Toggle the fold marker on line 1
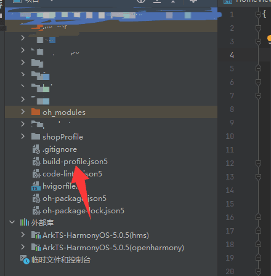Image resolution: width=271 pixels, height=276 pixels. (x=258, y=15)
